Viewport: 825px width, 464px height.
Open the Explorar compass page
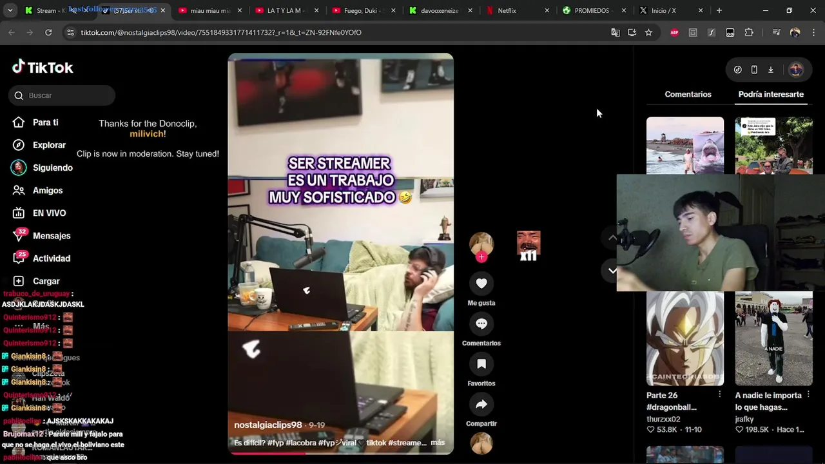tap(39, 145)
